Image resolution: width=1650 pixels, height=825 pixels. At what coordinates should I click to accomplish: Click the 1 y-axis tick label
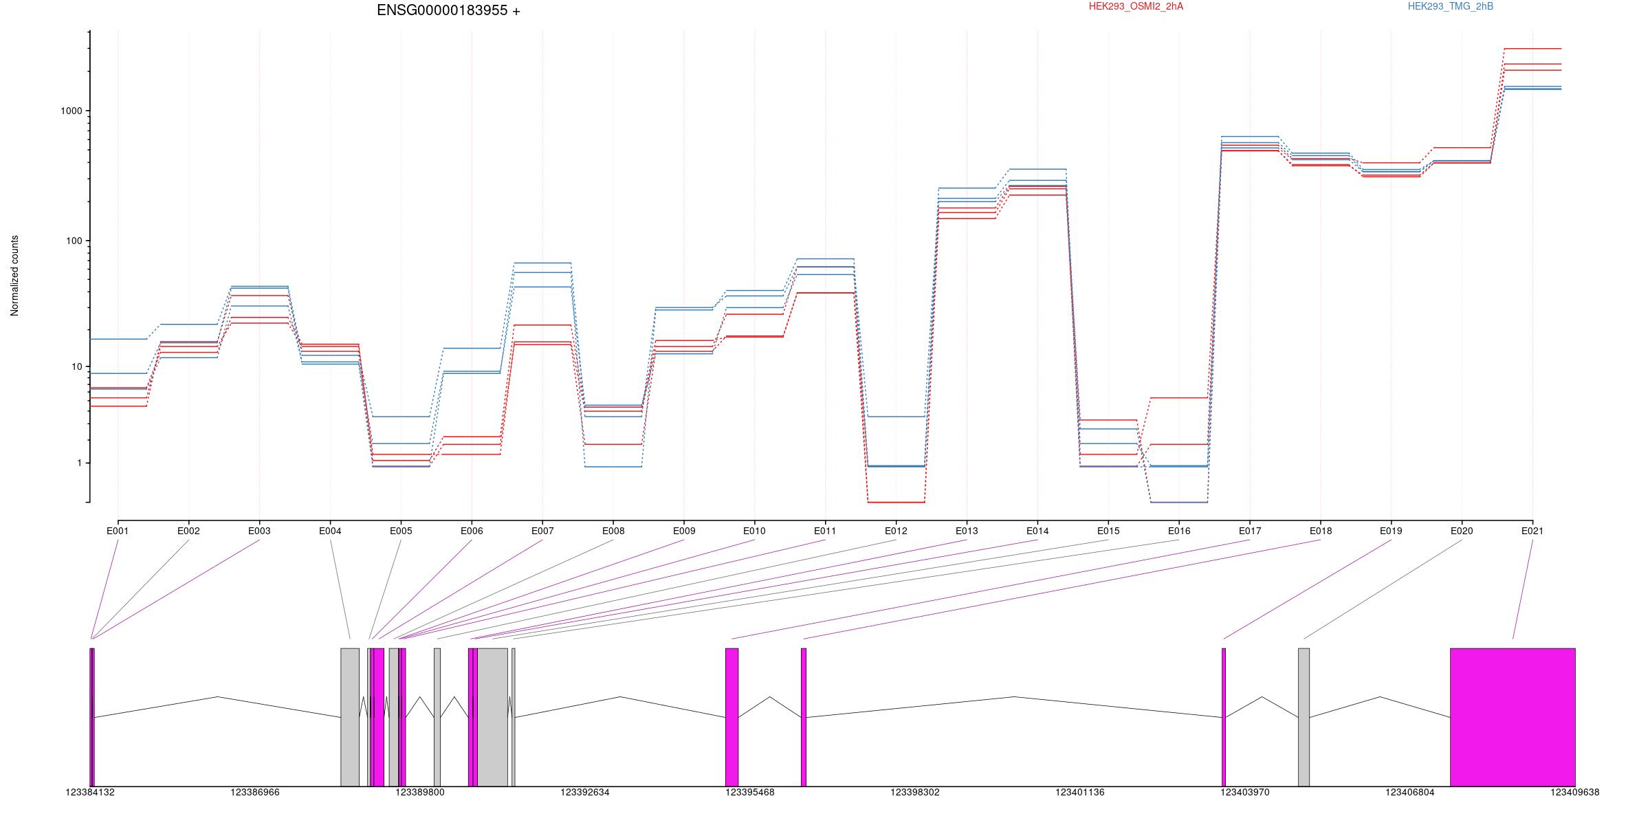(79, 463)
